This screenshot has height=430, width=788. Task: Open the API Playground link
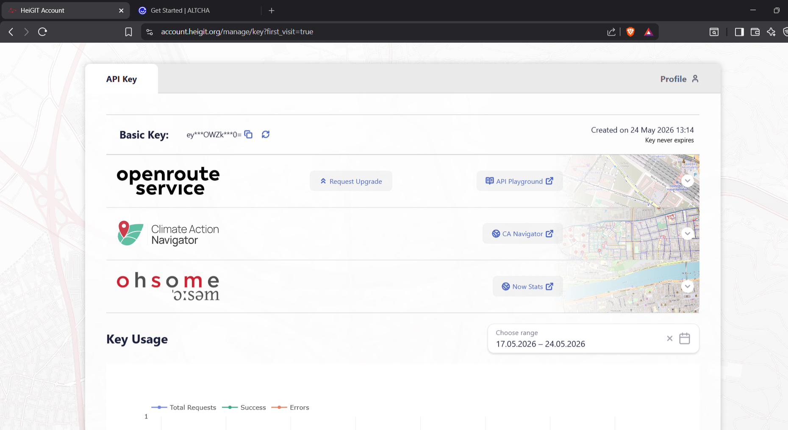(x=519, y=181)
